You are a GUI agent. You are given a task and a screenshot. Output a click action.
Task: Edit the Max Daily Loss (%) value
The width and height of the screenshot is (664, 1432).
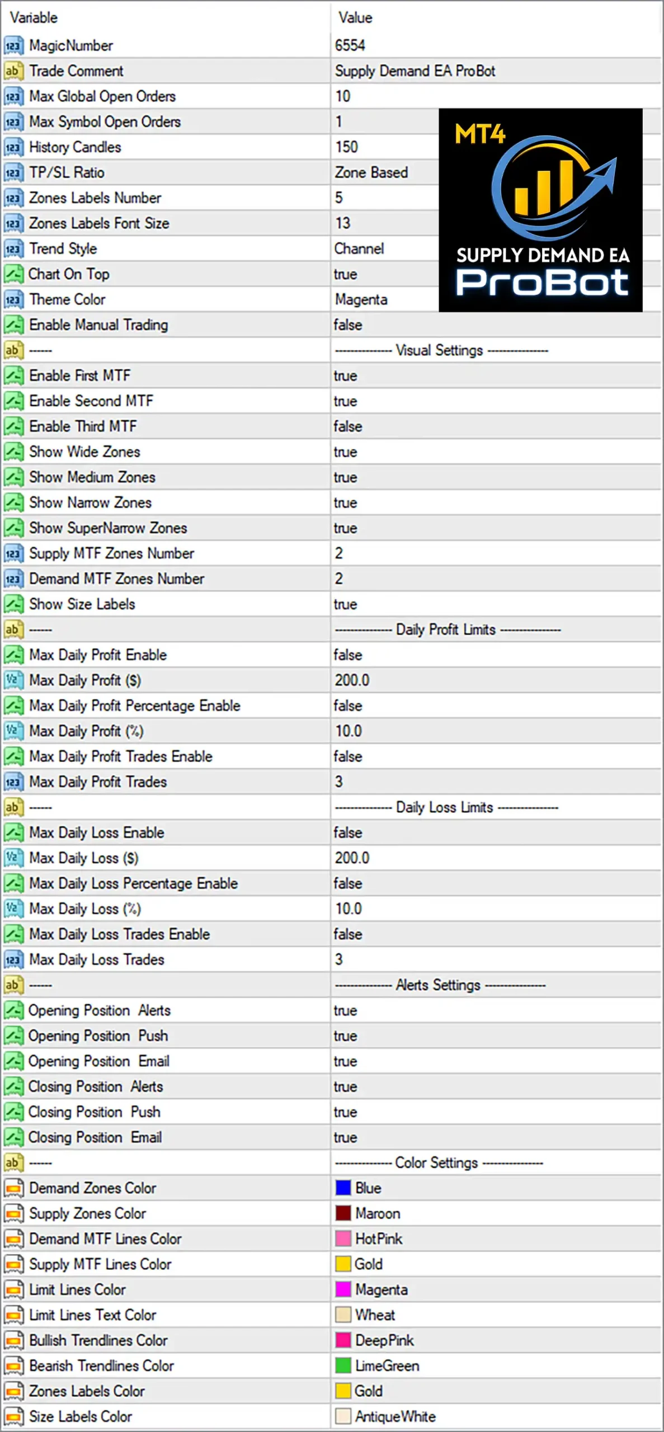tap(349, 909)
